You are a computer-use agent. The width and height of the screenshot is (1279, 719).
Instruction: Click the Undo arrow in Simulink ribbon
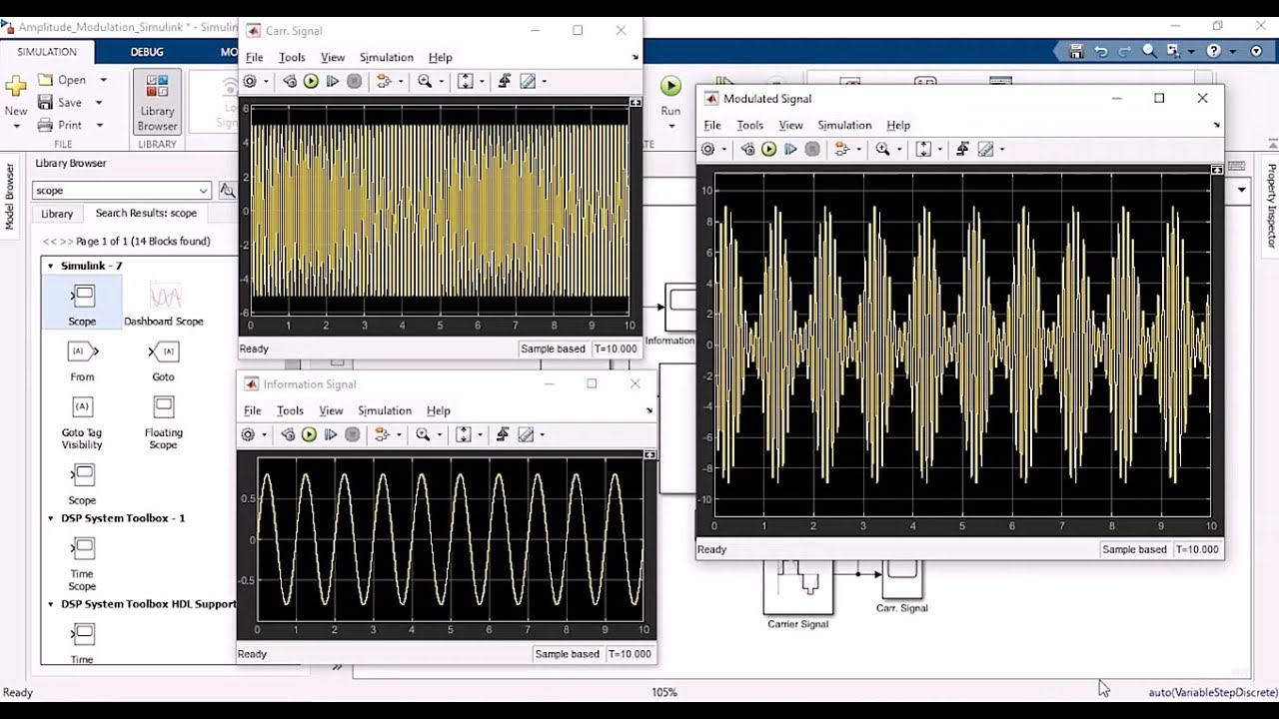1101,51
